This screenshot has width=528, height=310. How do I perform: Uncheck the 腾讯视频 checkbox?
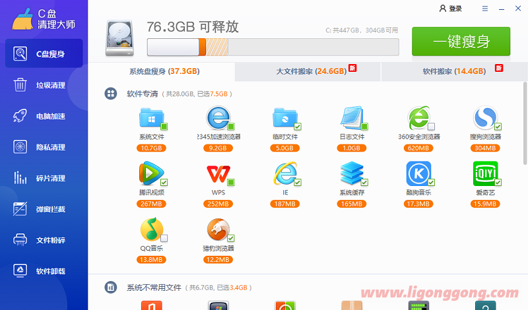[x=164, y=183]
